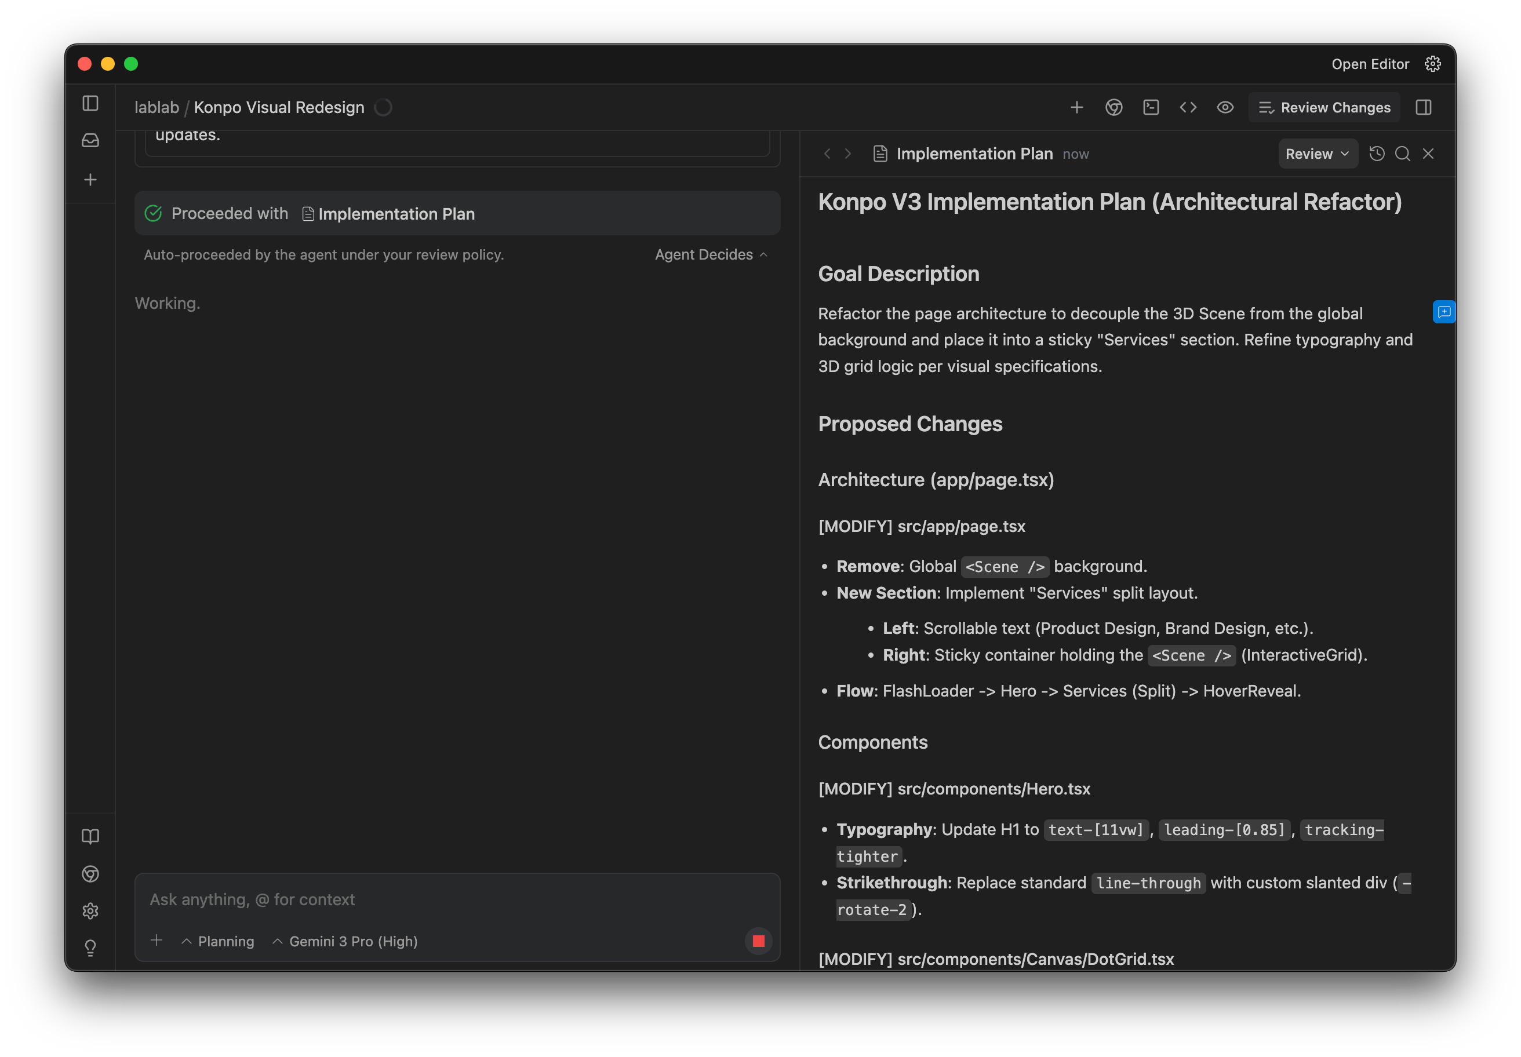Close the Implementation Plan panel

[1428, 154]
